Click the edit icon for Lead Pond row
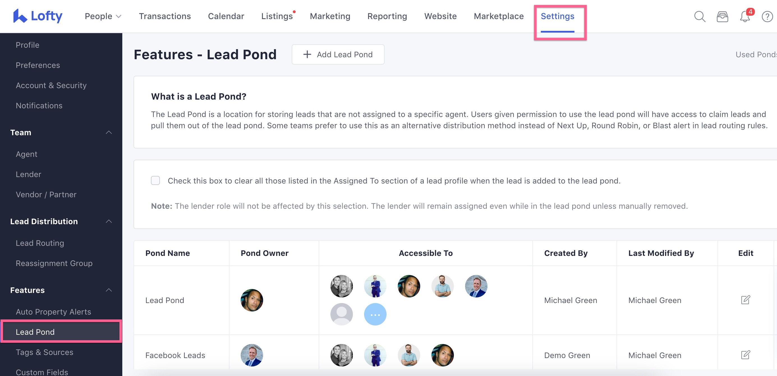This screenshot has height=376, width=777. pos(745,300)
